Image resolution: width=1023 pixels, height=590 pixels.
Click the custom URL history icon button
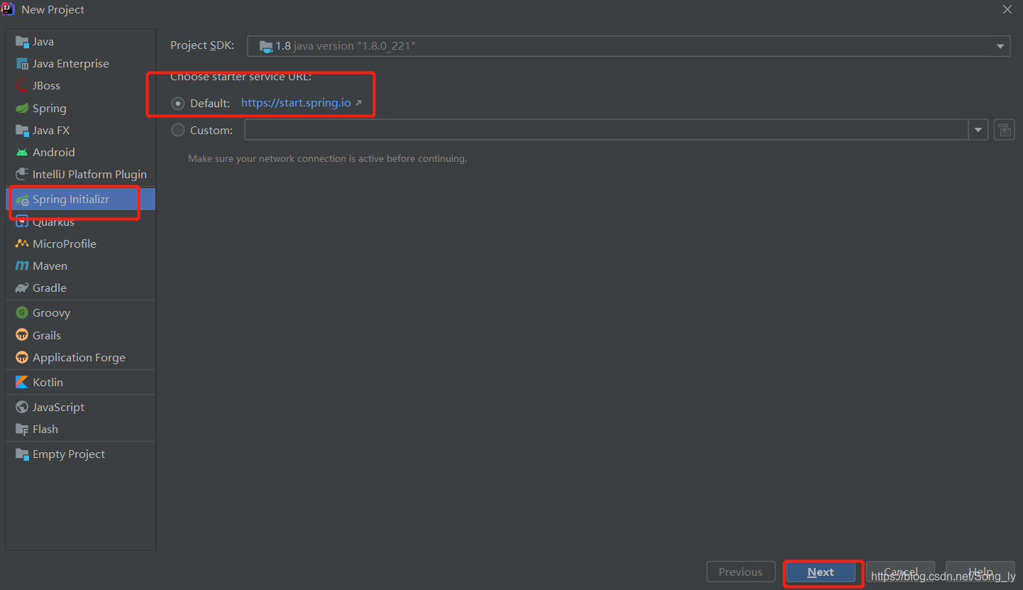tap(1004, 130)
